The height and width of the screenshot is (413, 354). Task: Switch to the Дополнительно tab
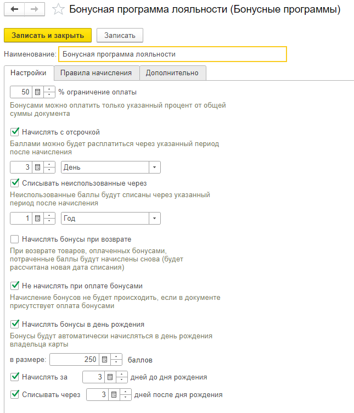[x=172, y=73]
